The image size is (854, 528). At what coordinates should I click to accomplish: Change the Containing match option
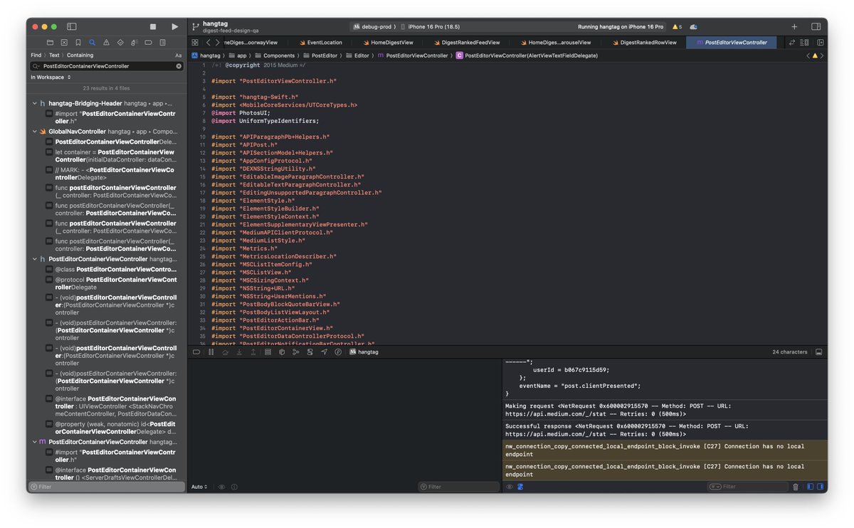point(80,55)
